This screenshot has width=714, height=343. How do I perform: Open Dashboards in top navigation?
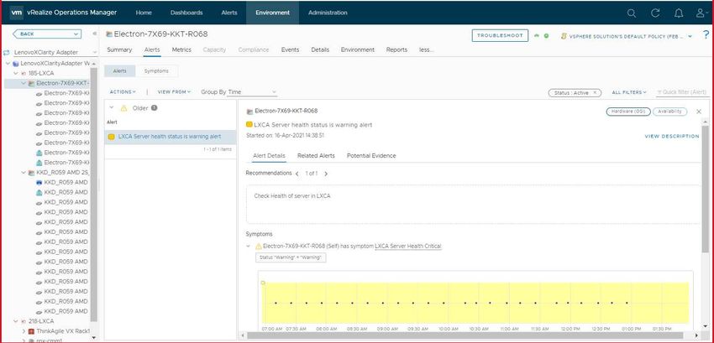point(186,13)
